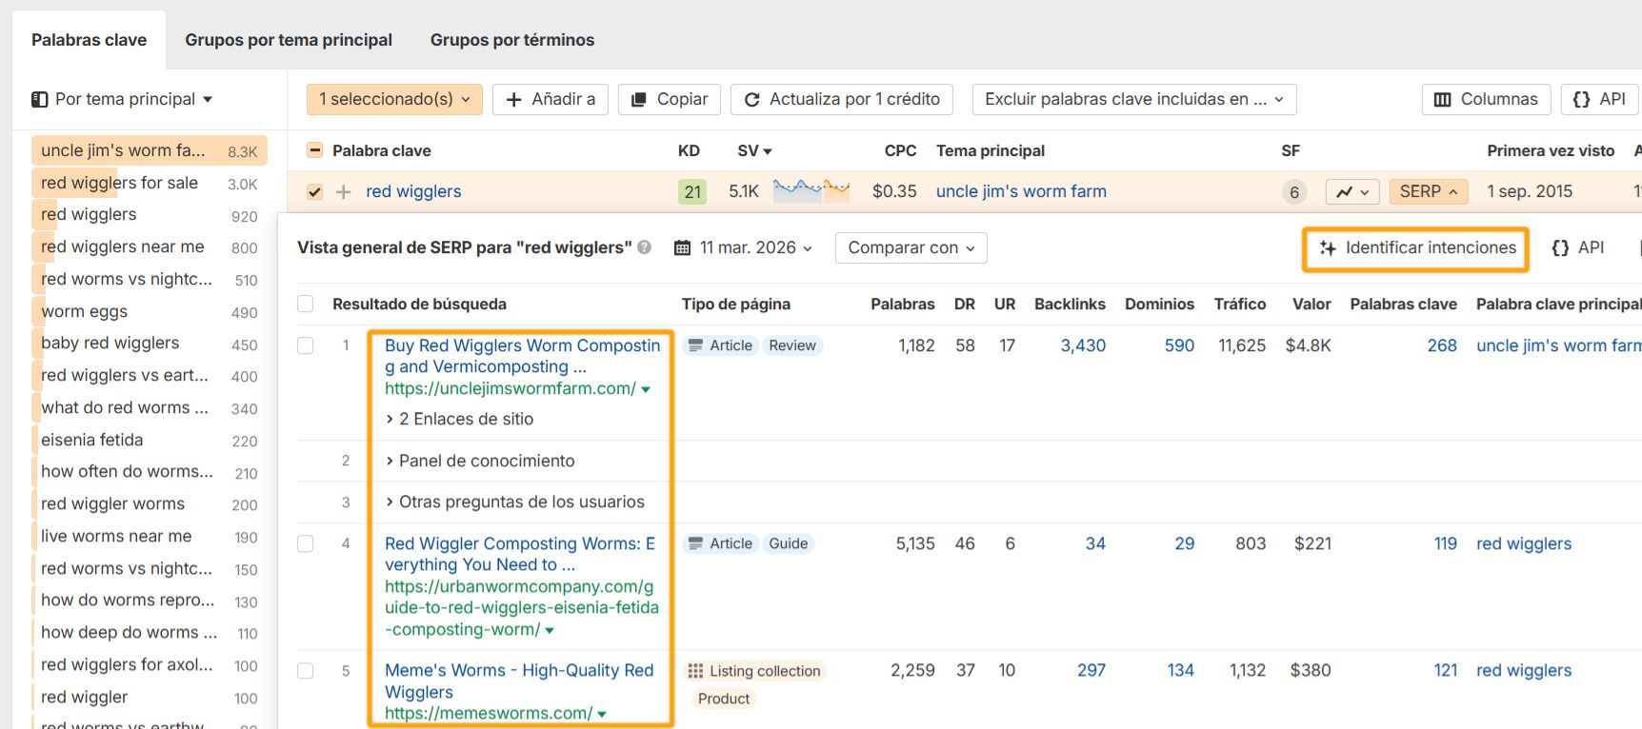Click Identificar intenciones button

click(x=1416, y=247)
